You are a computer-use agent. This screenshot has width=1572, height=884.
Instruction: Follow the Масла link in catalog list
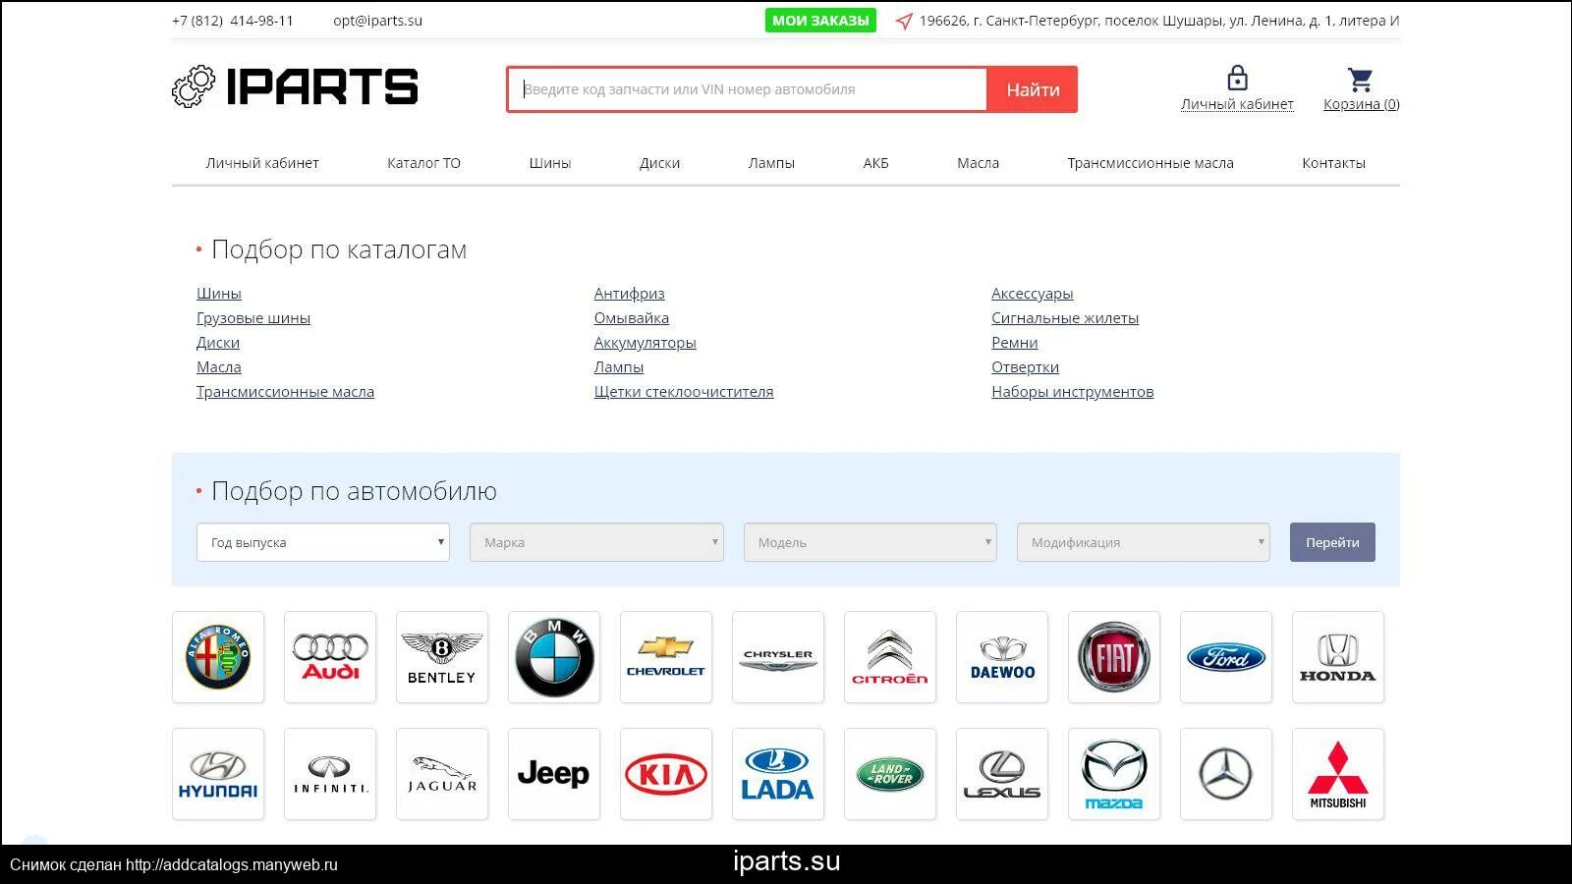219,367
